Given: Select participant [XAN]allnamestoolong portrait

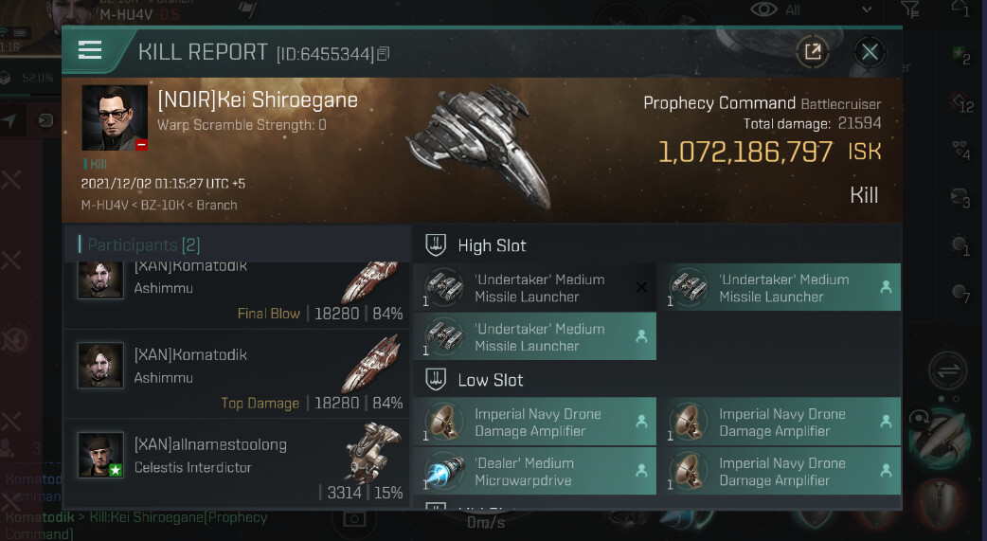Looking at the screenshot, I should click(x=100, y=455).
